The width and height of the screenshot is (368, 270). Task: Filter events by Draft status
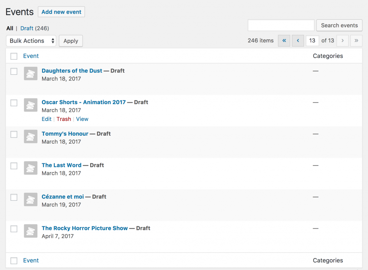27,28
